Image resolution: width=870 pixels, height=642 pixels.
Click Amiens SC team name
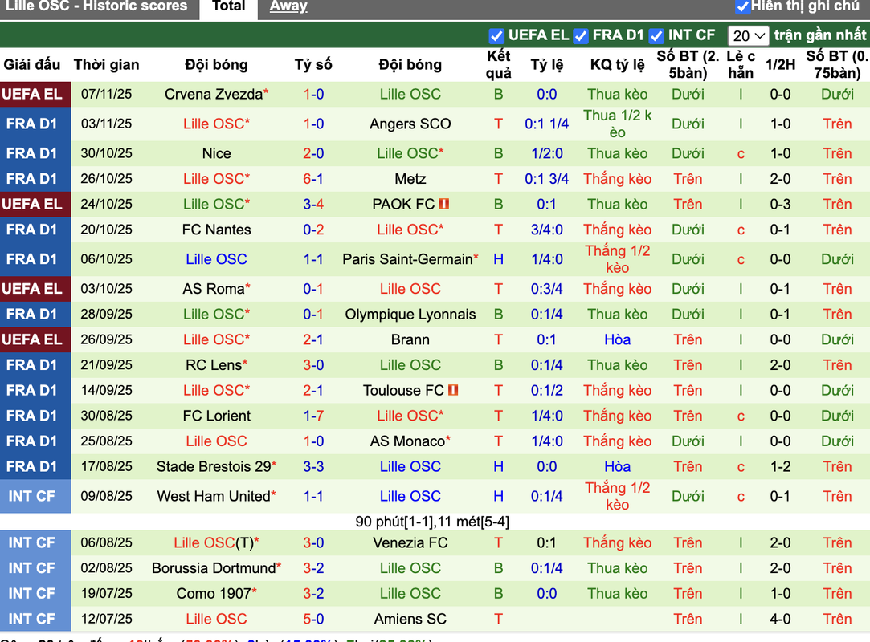[x=410, y=620]
